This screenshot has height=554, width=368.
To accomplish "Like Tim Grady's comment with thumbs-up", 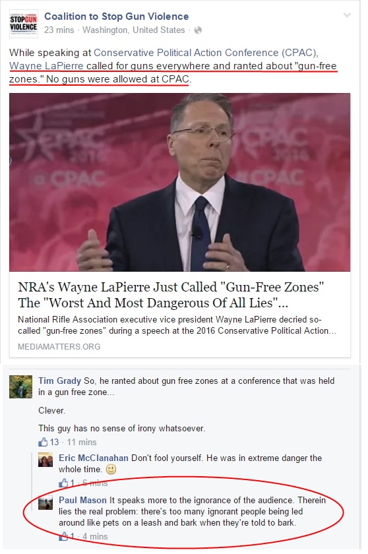I will pyautogui.click(x=43, y=442).
